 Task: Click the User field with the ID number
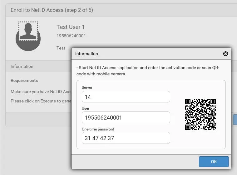(x=126, y=117)
